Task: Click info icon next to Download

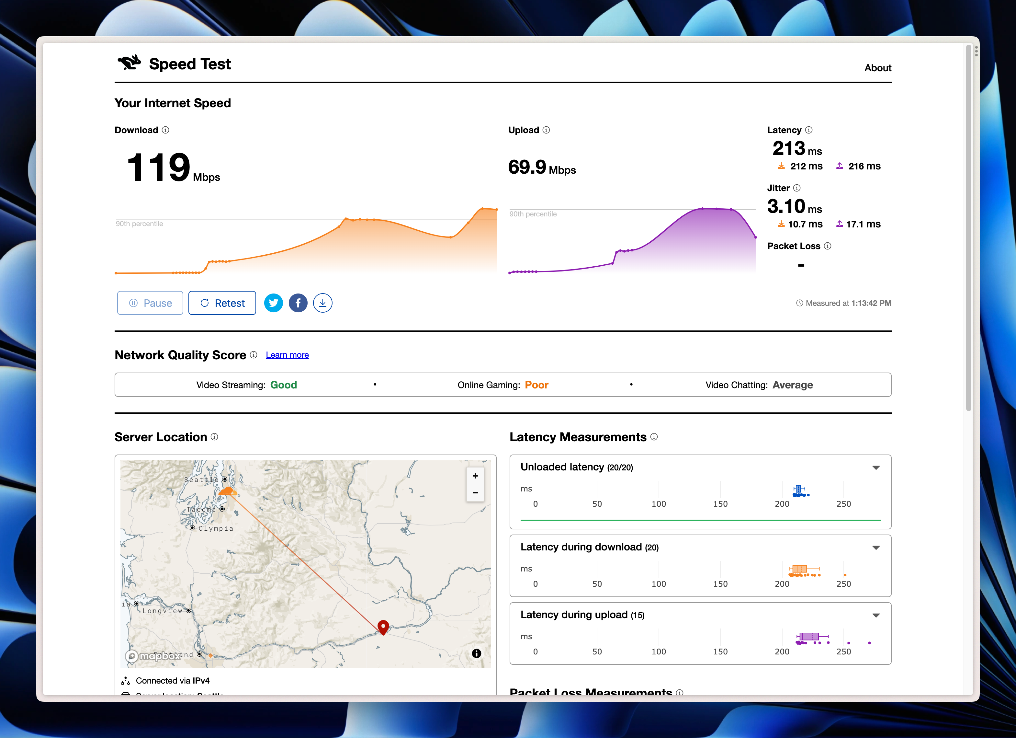Action: coord(165,130)
